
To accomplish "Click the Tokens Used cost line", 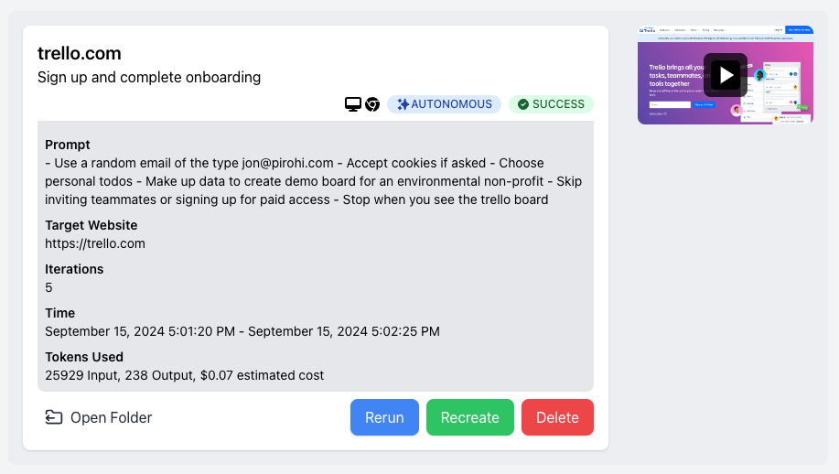I will point(184,375).
